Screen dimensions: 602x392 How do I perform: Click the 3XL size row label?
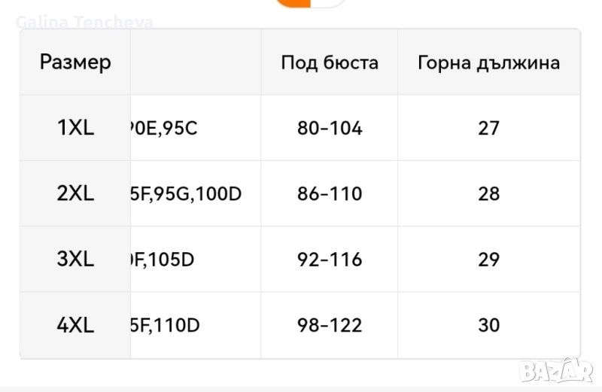click(x=75, y=260)
